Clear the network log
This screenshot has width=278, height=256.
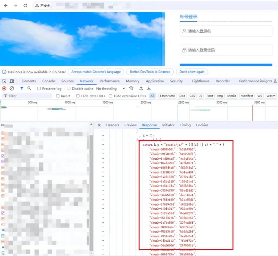click(x=12, y=88)
